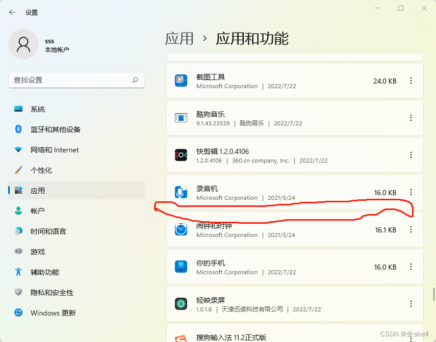Image resolution: width=436 pixels, height=342 pixels.
Task: Click the 酷狗音乐 app icon
Action: [x=181, y=118]
